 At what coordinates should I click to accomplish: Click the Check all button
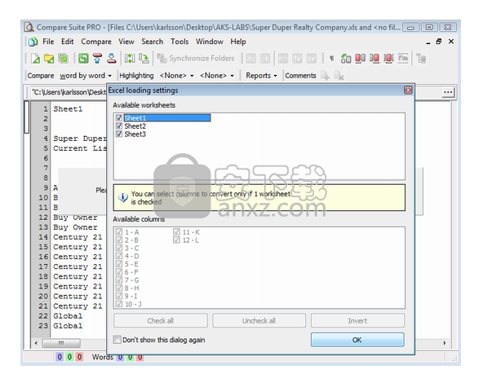(161, 321)
